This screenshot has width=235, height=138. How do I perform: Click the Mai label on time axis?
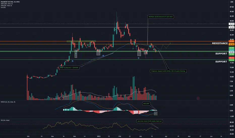[189, 136]
